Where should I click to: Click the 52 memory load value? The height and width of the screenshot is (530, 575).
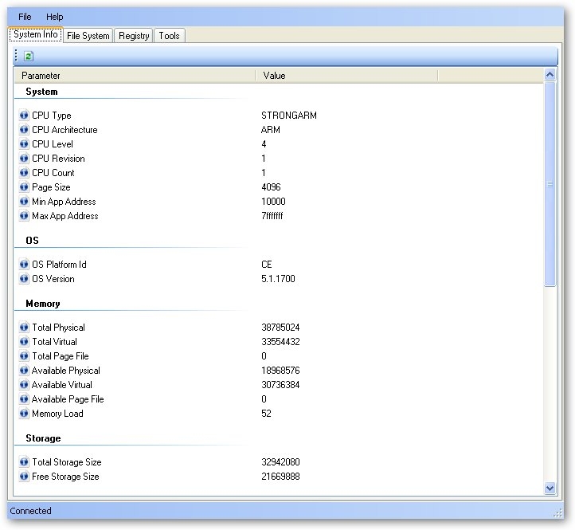[266, 414]
